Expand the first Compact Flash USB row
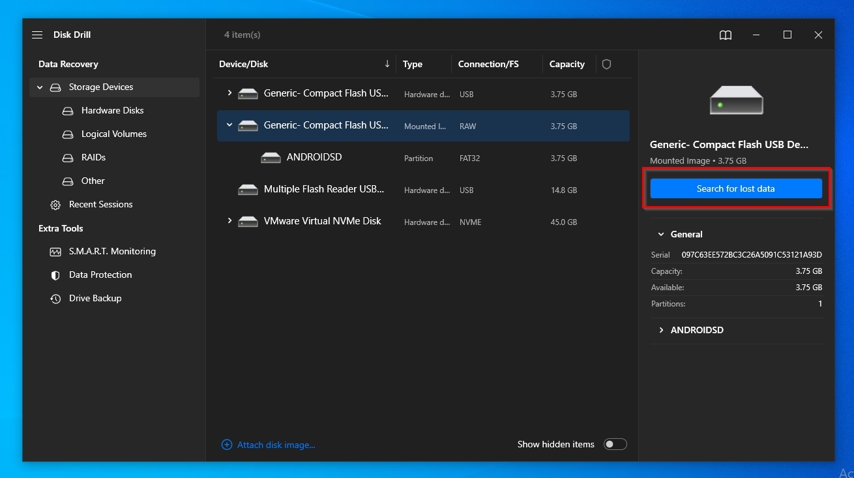Image resolution: width=854 pixels, height=478 pixels. pos(229,93)
